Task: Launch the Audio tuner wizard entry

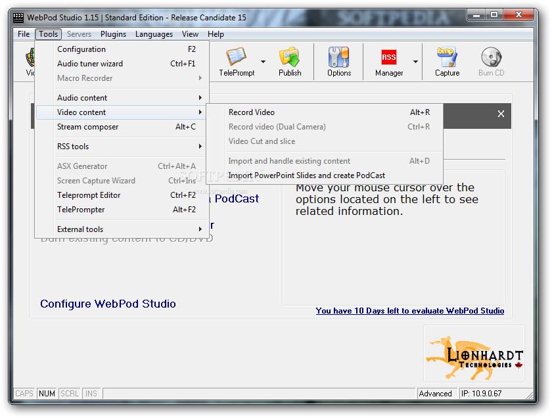Action: pyautogui.click(x=122, y=64)
